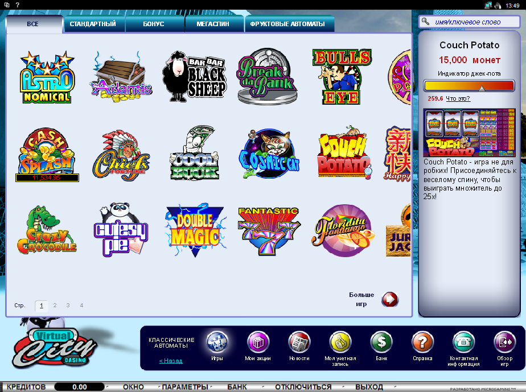Click the network tray icon
The image size is (526, 392).
click(x=488, y=5)
